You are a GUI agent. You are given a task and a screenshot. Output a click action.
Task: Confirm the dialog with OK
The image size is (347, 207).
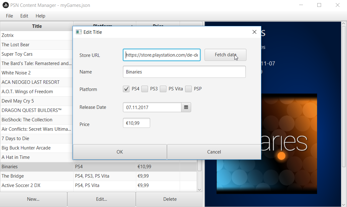click(x=120, y=152)
